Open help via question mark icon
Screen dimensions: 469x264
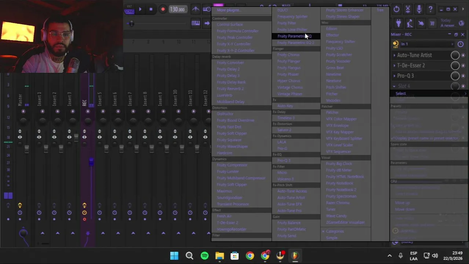430,9
